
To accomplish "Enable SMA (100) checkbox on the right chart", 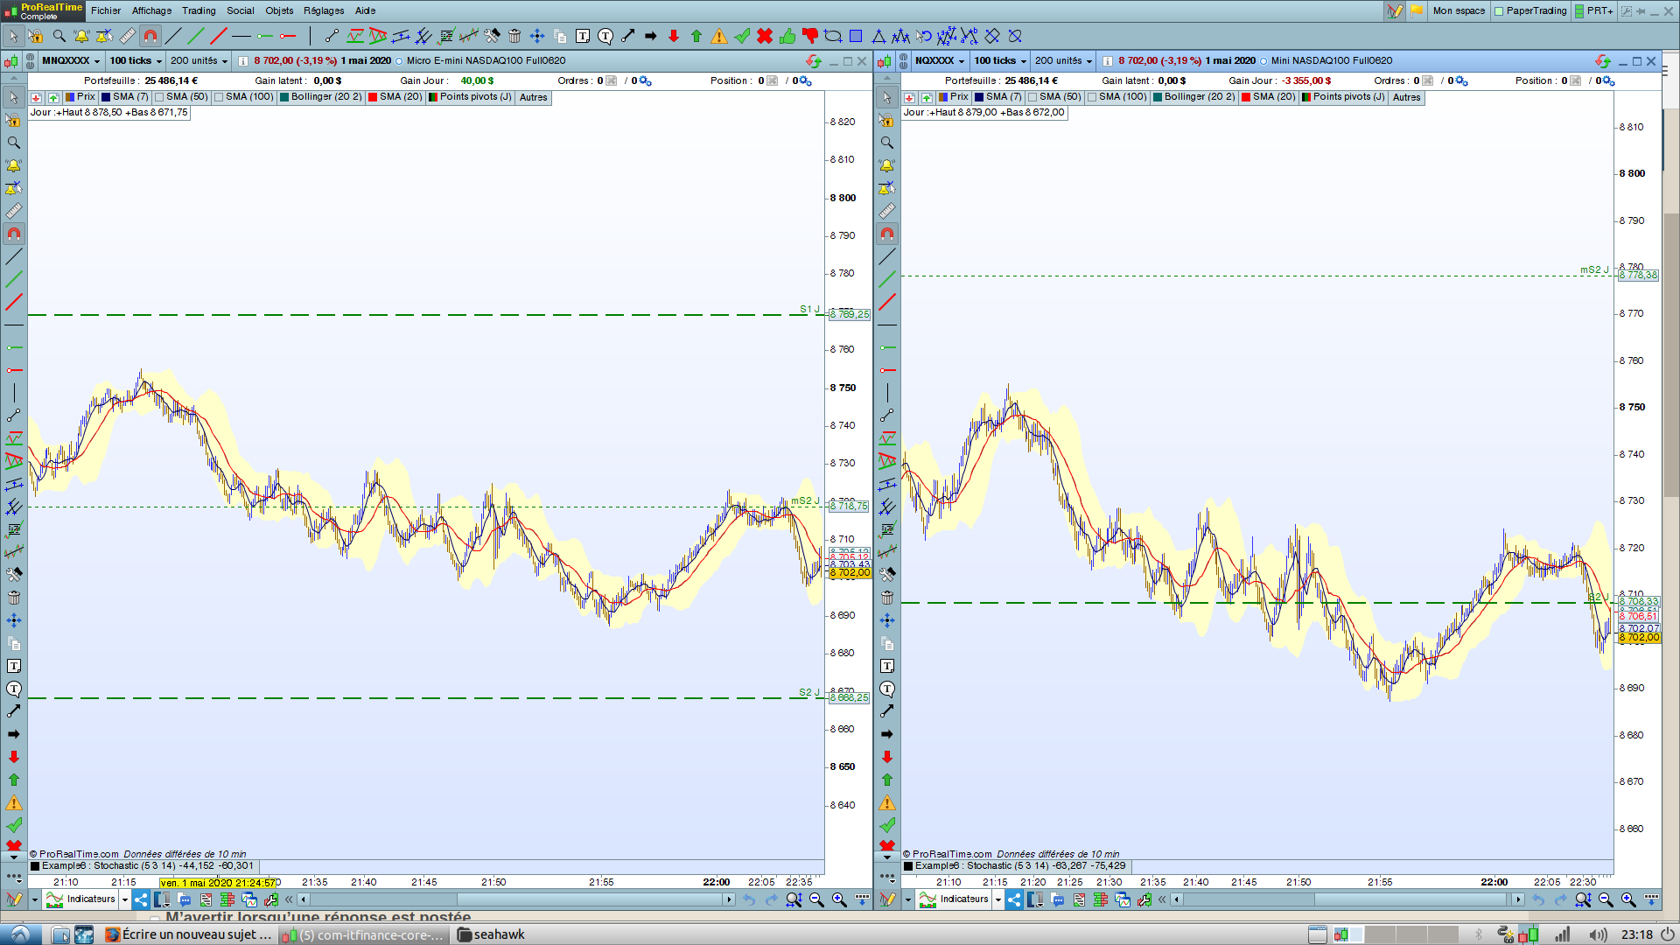I will pos(1092,97).
